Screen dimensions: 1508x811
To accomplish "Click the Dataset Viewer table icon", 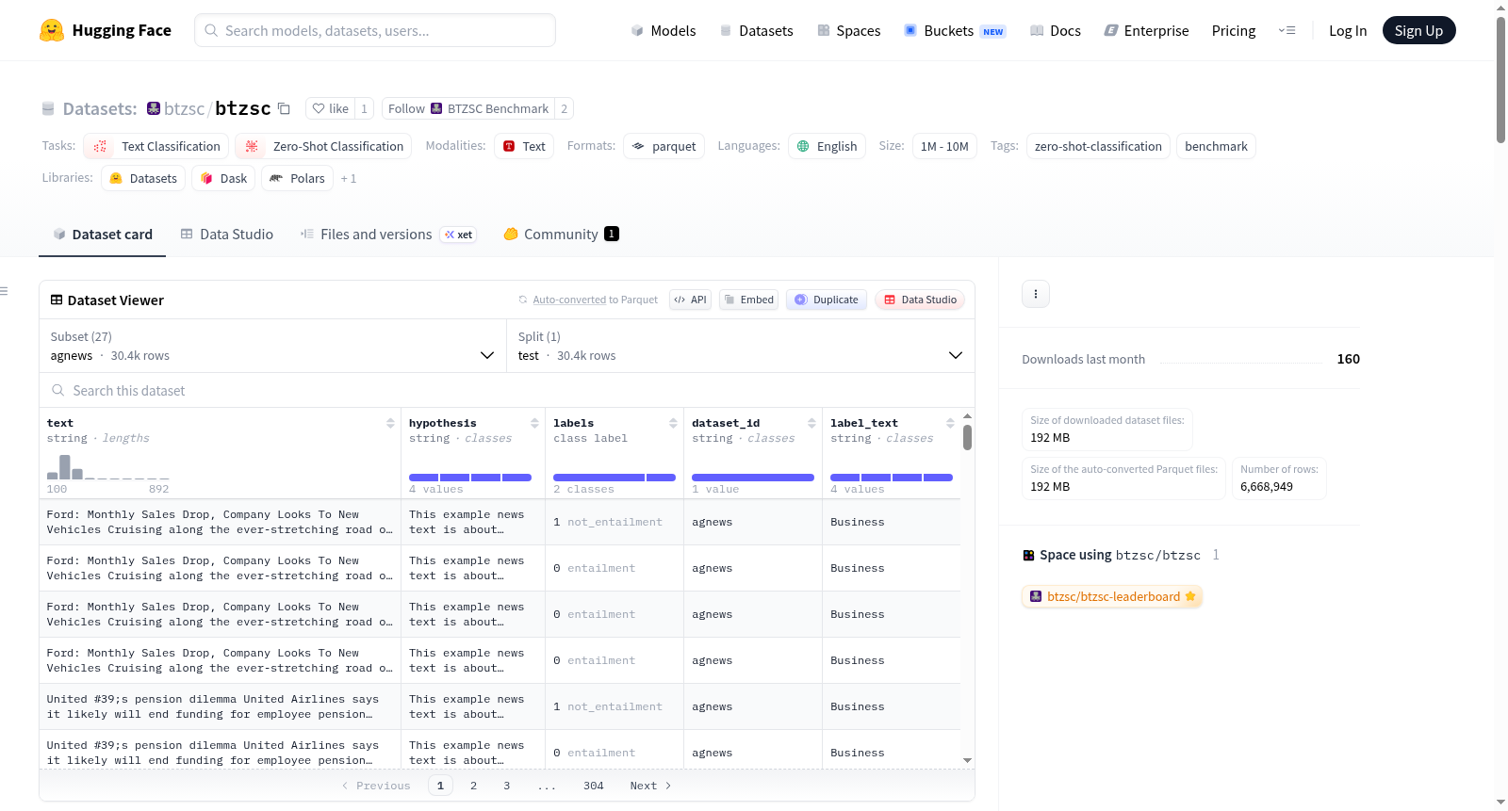I will (57, 300).
